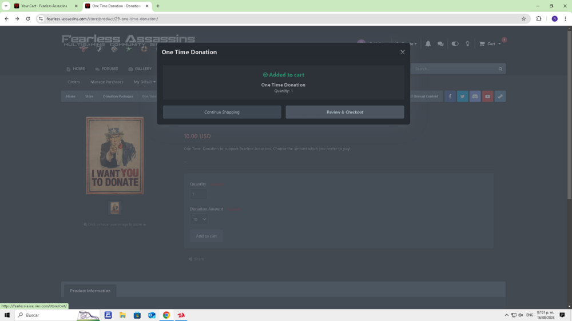Open Windows Start menu
The image size is (572, 321).
click(x=7, y=315)
